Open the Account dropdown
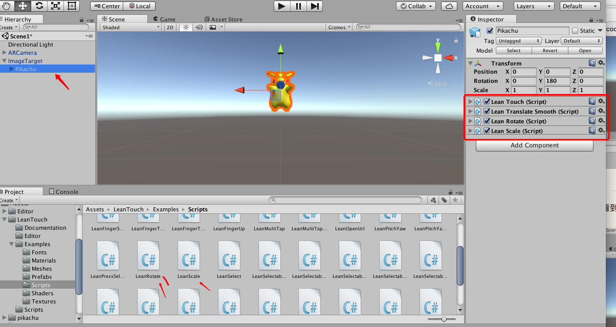This screenshot has width=616, height=327. click(483, 6)
